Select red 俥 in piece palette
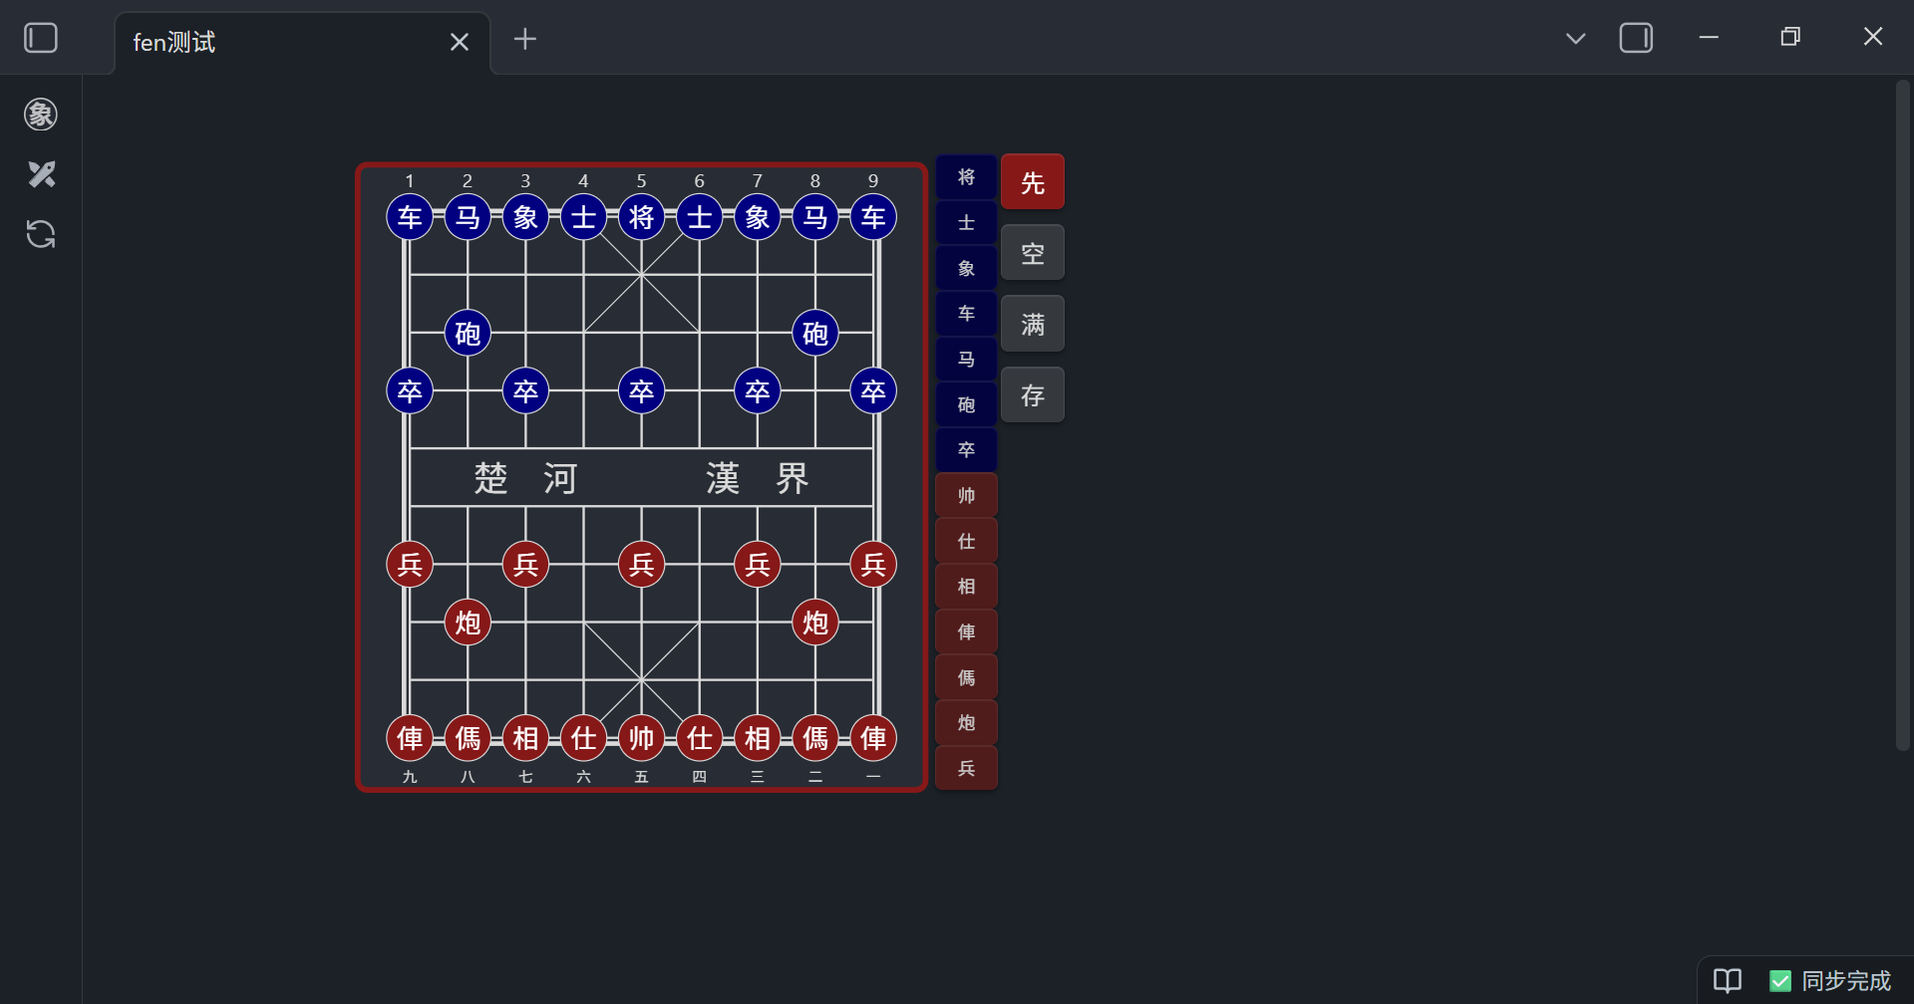This screenshot has height=1004, width=1914. click(966, 632)
